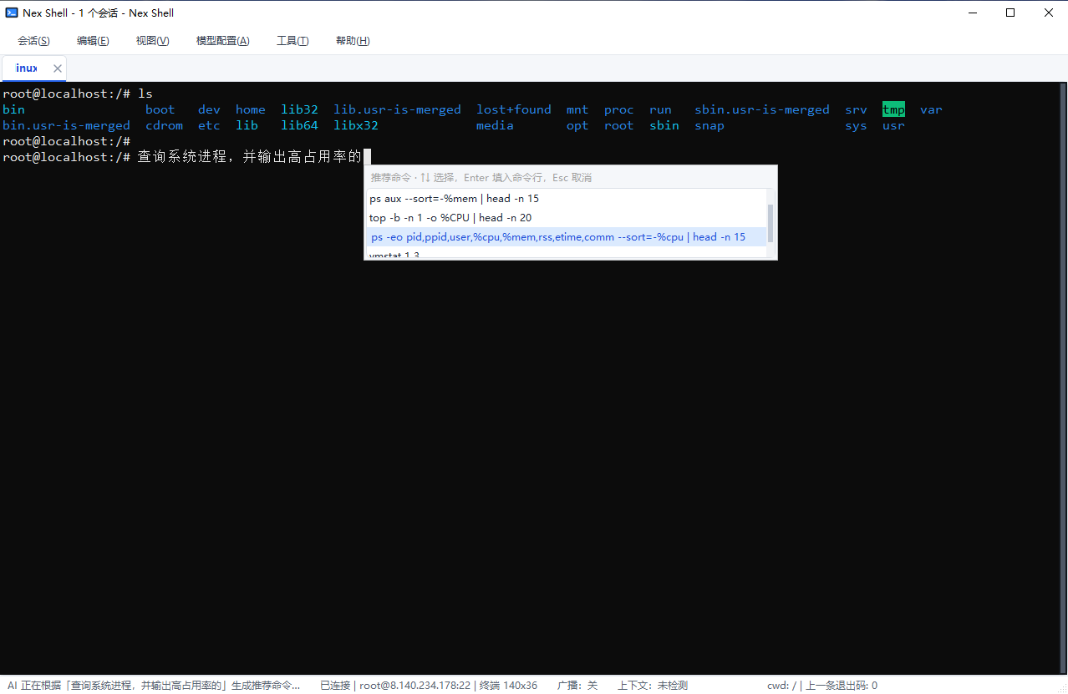This screenshot has height=694, width=1068.
Task: Click the suggestion list scrollbar thumb
Action: click(770, 222)
